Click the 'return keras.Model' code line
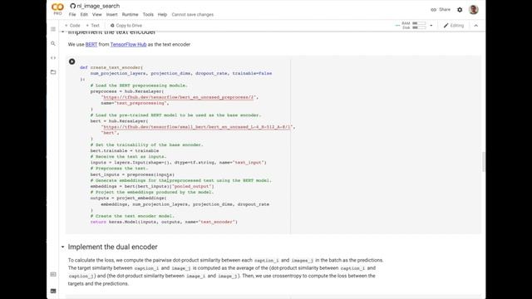The width and height of the screenshot is (532, 299). pos(164,222)
